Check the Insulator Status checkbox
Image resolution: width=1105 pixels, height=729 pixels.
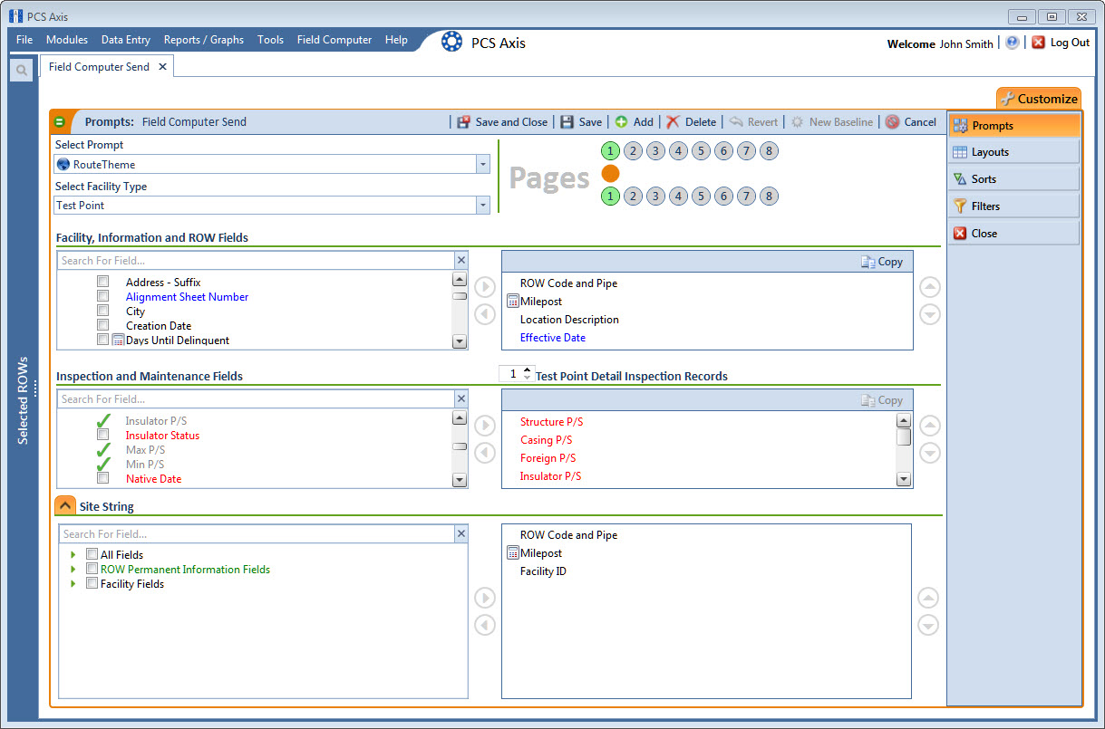103,435
